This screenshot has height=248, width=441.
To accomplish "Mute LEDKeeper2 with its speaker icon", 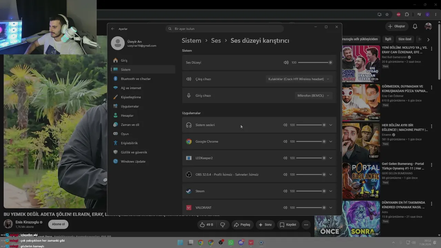I will click(x=285, y=158).
